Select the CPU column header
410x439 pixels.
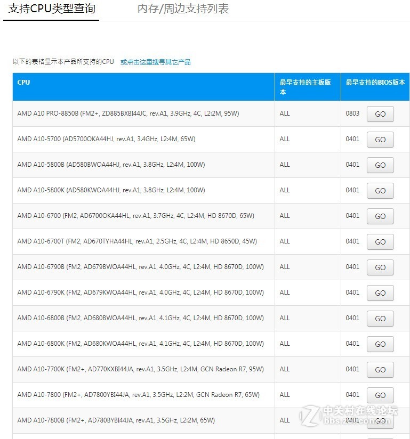(143, 87)
